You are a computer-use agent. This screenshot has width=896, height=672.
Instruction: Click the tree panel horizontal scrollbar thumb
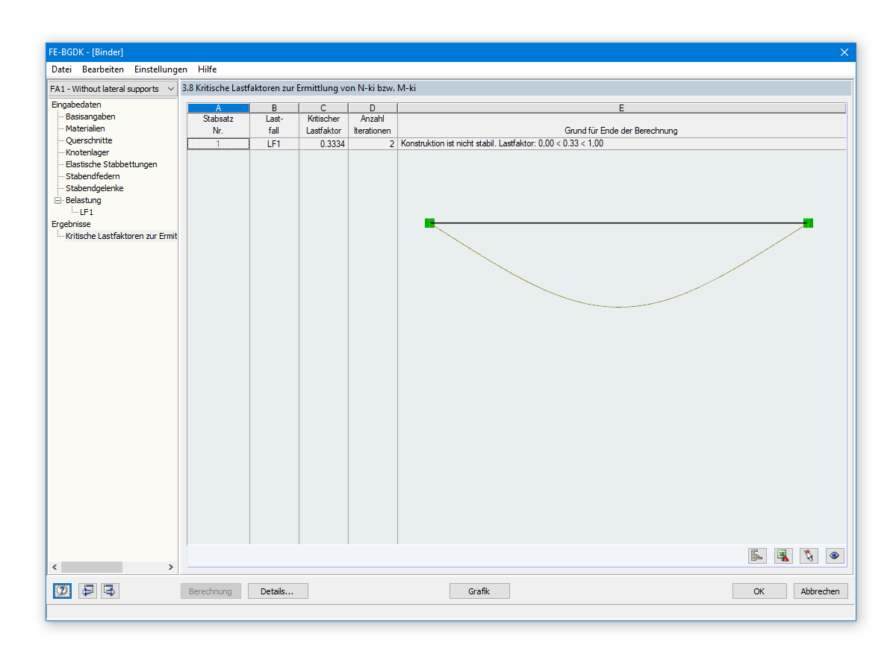click(92, 567)
